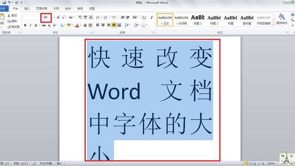Open the 文件 (File) tab

tap(4, 8)
